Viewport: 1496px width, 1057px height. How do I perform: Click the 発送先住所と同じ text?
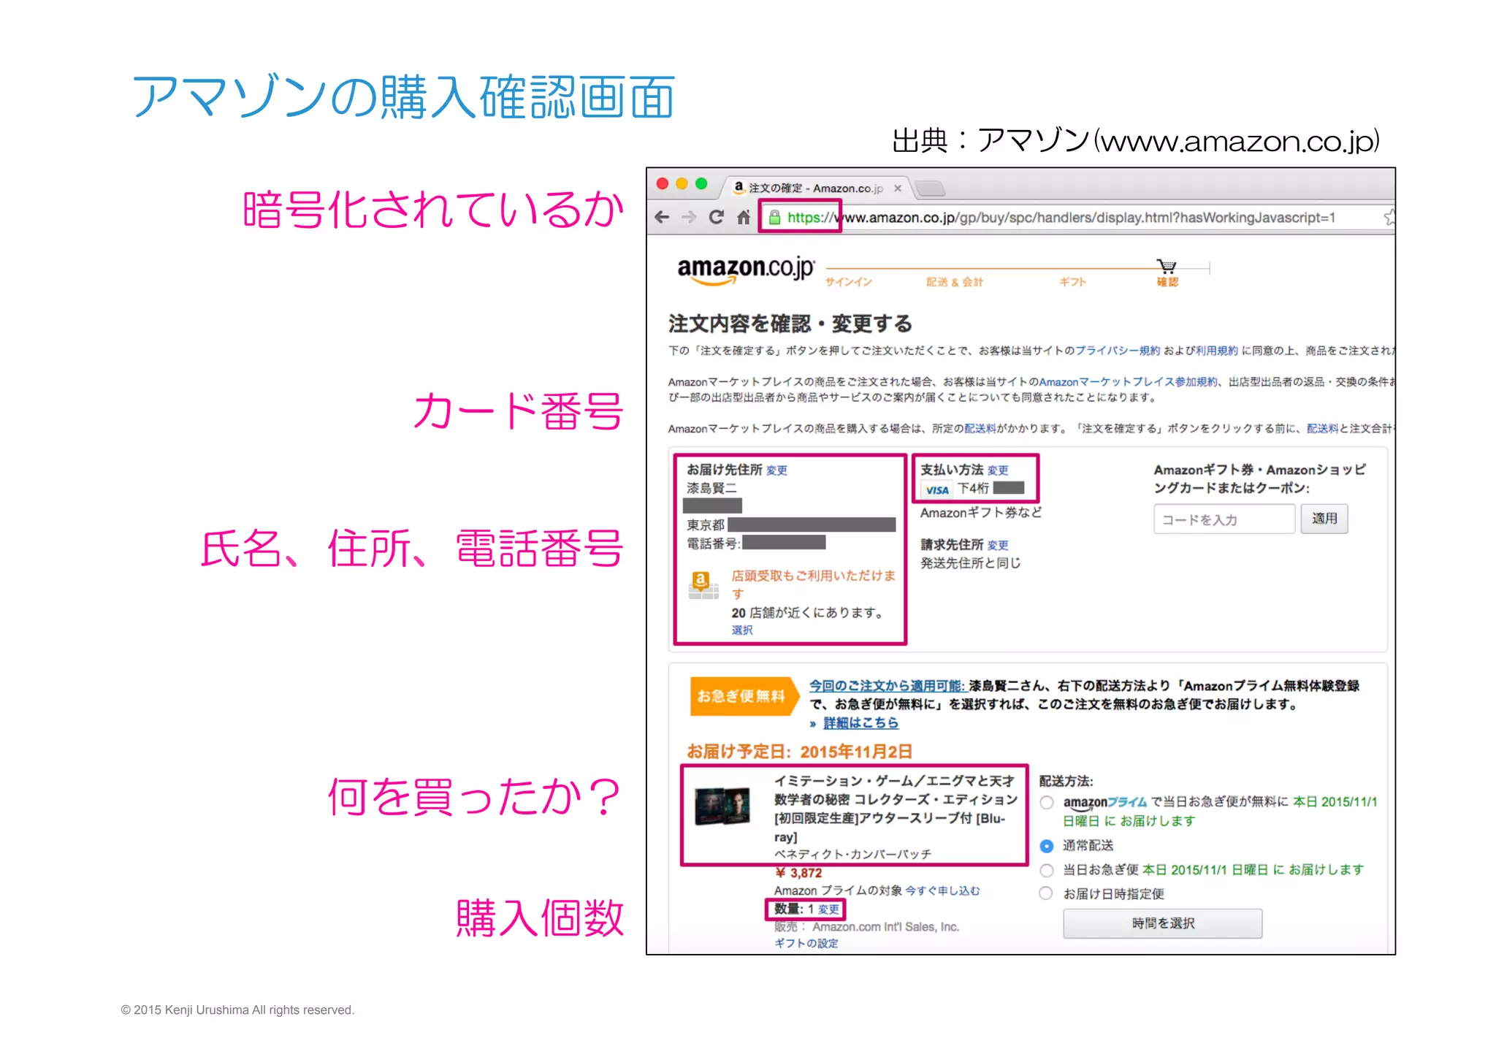coord(971,563)
